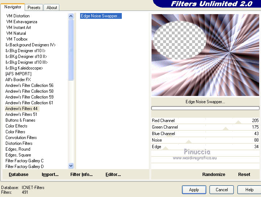Click the filter list scrollbar thumb

[71, 50]
